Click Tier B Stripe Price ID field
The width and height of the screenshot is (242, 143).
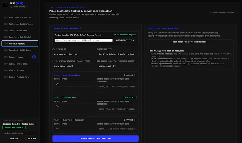[x=117, y=109]
